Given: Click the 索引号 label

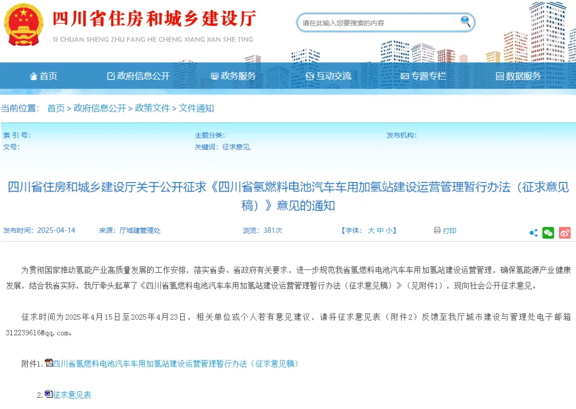Looking at the screenshot, I should 17,135.
